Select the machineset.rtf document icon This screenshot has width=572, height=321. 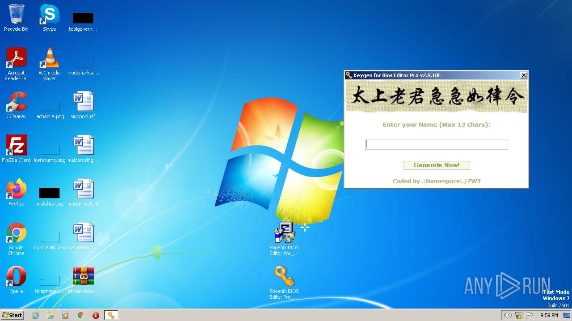click(83, 192)
